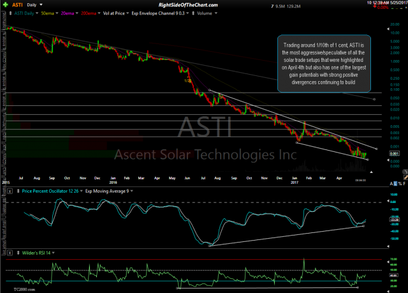Image resolution: width=408 pixels, height=293 pixels.
Task: Click Jan 2017 label on time axis
Action: (x=295, y=180)
